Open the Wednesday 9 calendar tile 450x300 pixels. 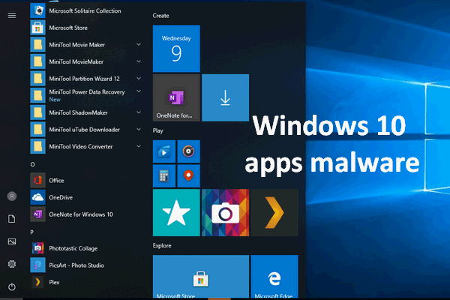coord(176,49)
